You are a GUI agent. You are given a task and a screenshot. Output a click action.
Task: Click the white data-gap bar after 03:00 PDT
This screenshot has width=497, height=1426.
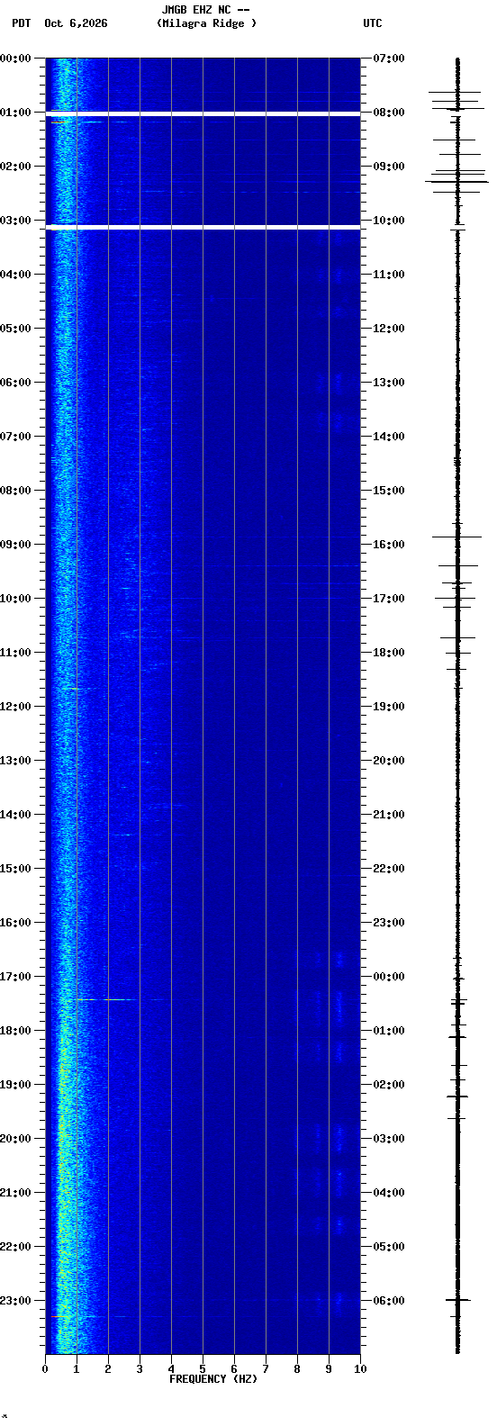[x=203, y=228]
